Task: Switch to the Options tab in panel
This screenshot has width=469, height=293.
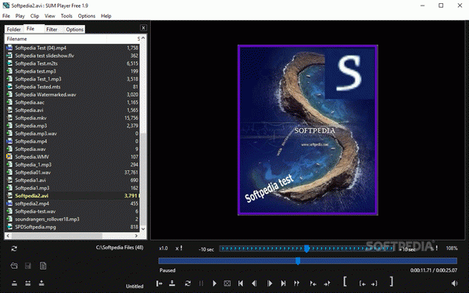Action: coord(74,30)
